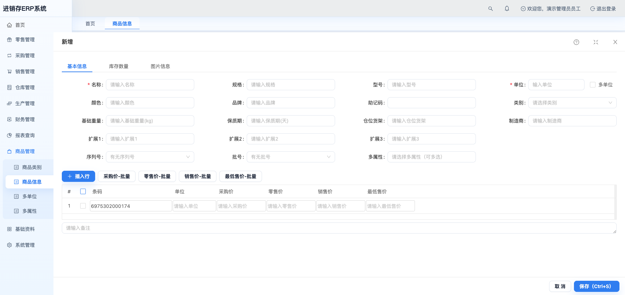The width and height of the screenshot is (625, 295).
Task: Save with the 保存 (Ctrl+S) button
Action: tap(597, 286)
